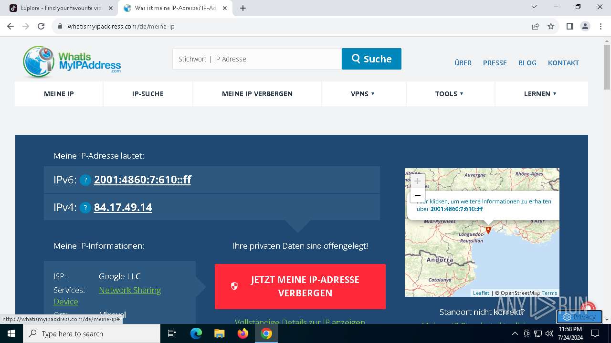Screen dimensions: 611x343
Task: Open the MEINE IP menu item
Action: point(59,94)
